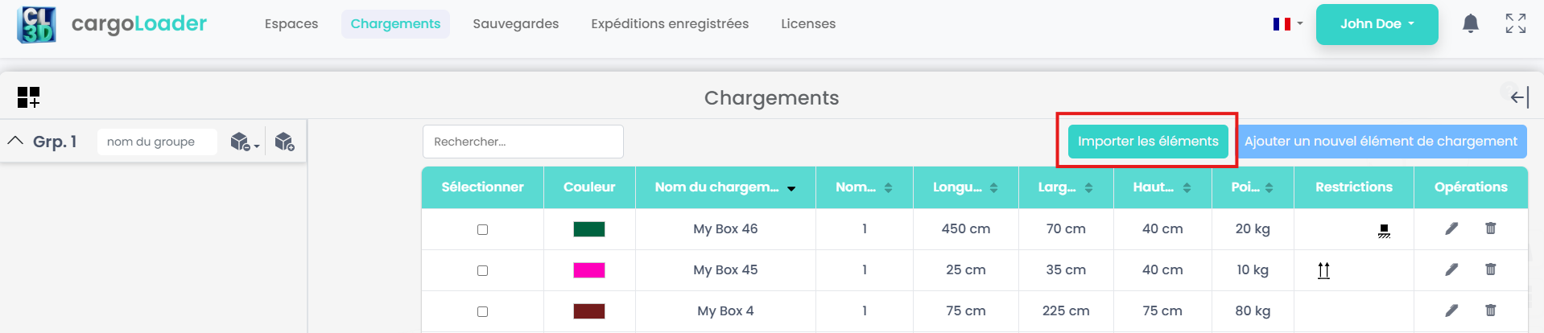Click the add box icon in Grp. 1
1544x333 pixels.
pyautogui.click(x=284, y=142)
